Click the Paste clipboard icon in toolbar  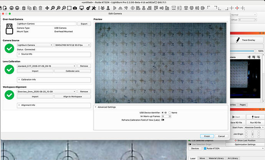[x=35, y=8]
